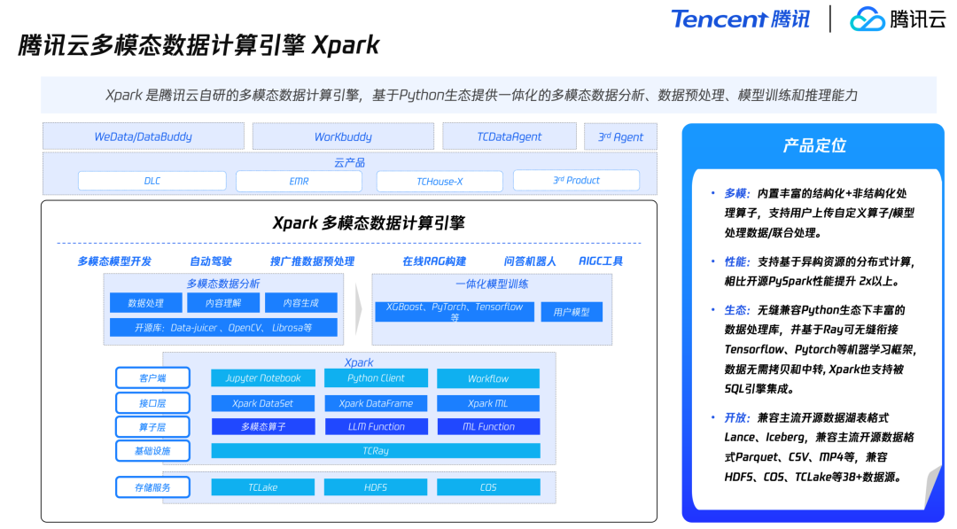Click the folded page corner of panel
Viewport: 957px width, 529px height.
point(933,486)
